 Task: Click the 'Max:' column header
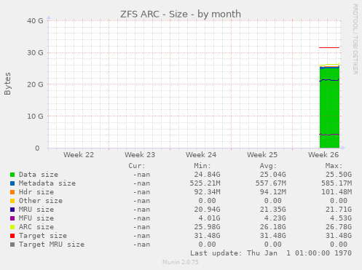pos(334,166)
